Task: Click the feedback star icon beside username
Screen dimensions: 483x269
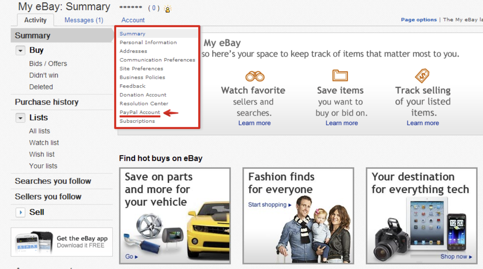Action: [168, 9]
